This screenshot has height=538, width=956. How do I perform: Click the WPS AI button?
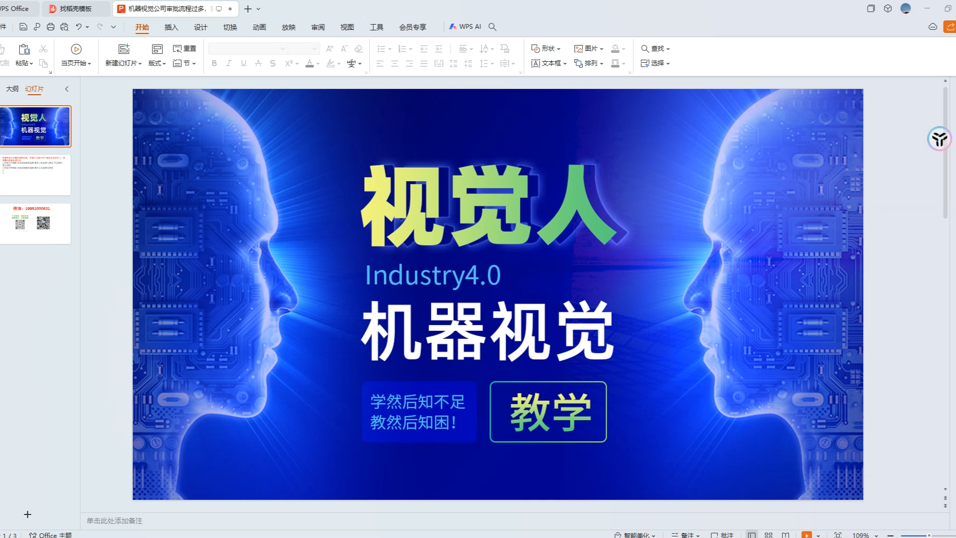pyautogui.click(x=465, y=27)
